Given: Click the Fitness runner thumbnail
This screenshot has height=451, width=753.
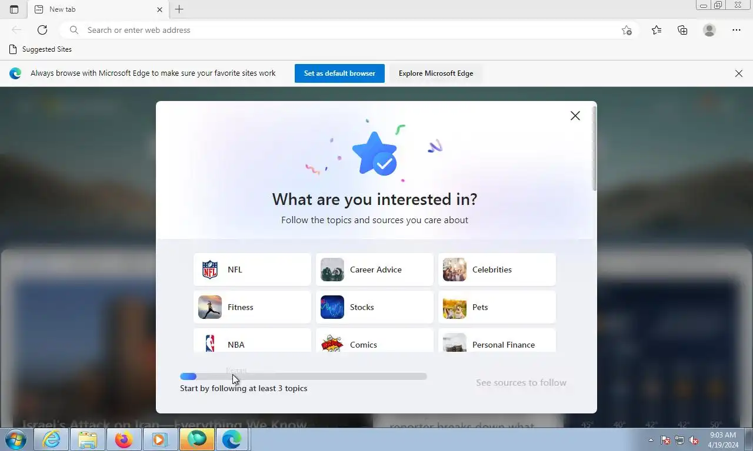Looking at the screenshot, I should coord(210,307).
